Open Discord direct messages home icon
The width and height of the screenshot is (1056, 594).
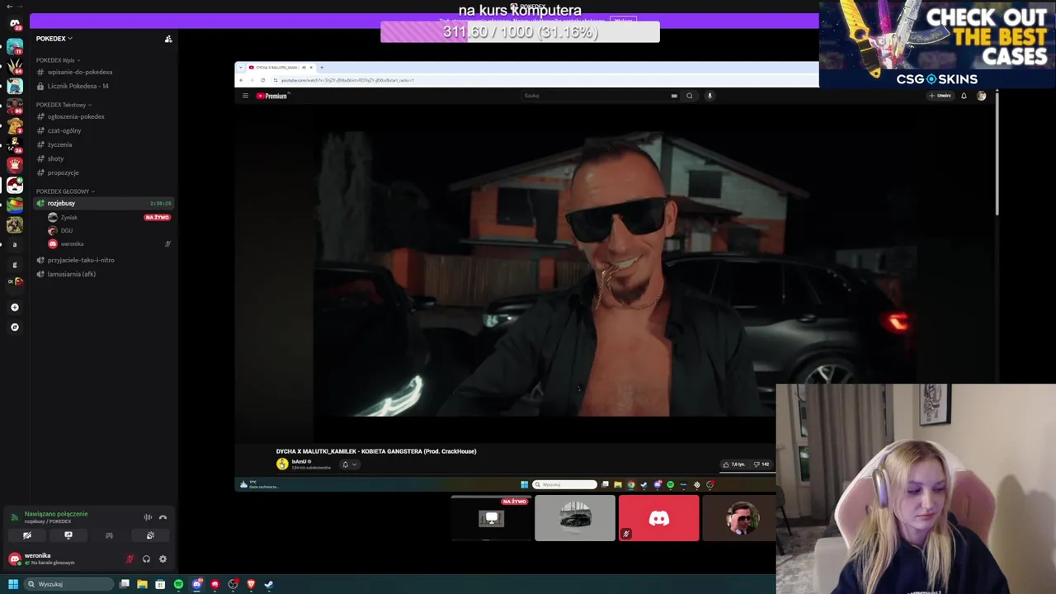[14, 23]
